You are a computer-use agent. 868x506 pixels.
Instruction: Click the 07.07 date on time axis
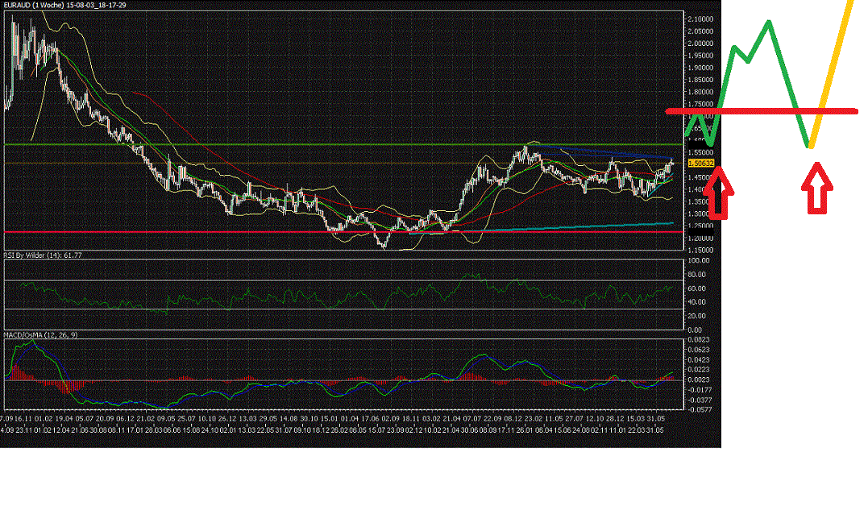[x=472, y=420]
